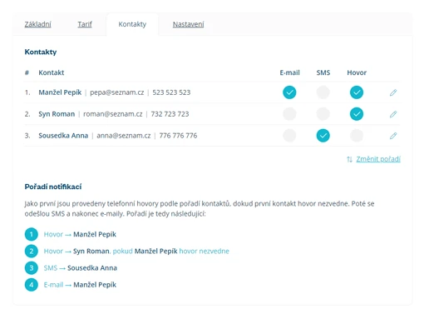The height and width of the screenshot is (319, 424).
Task: Click step 4 E-mail → Manžel Pepík
Action: 71,285
